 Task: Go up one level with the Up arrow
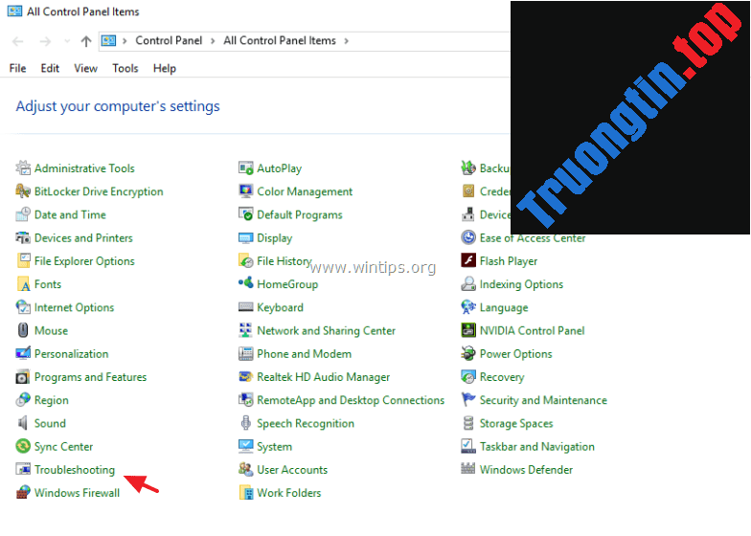coord(86,42)
